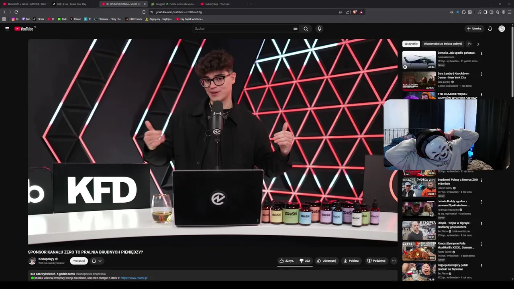Open the Konopskyy channel name link
Screen dimensions: 514x289
(46, 259)
